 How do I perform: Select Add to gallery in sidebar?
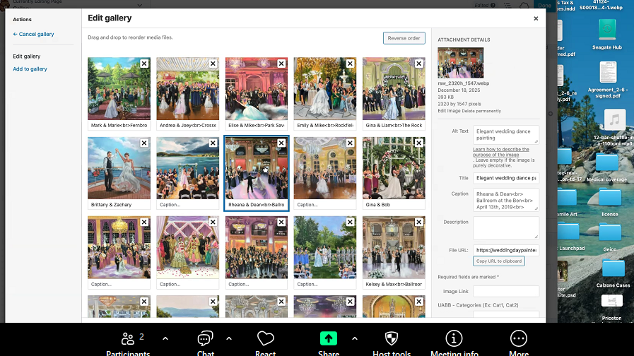tap(30, 69)
